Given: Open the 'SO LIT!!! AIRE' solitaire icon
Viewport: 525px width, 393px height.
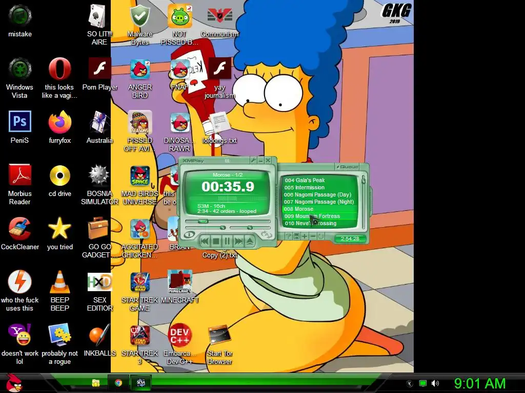Looking at the screenshot, I should (x=99, y=24).
